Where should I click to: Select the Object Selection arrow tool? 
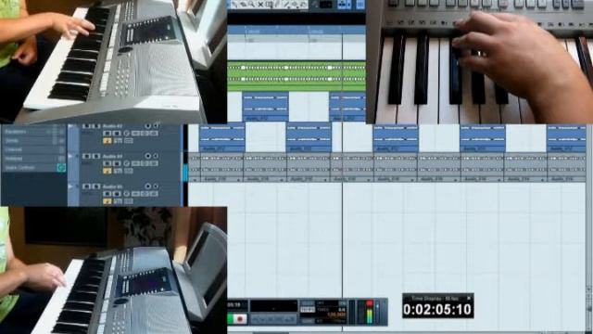click(234, 5)
